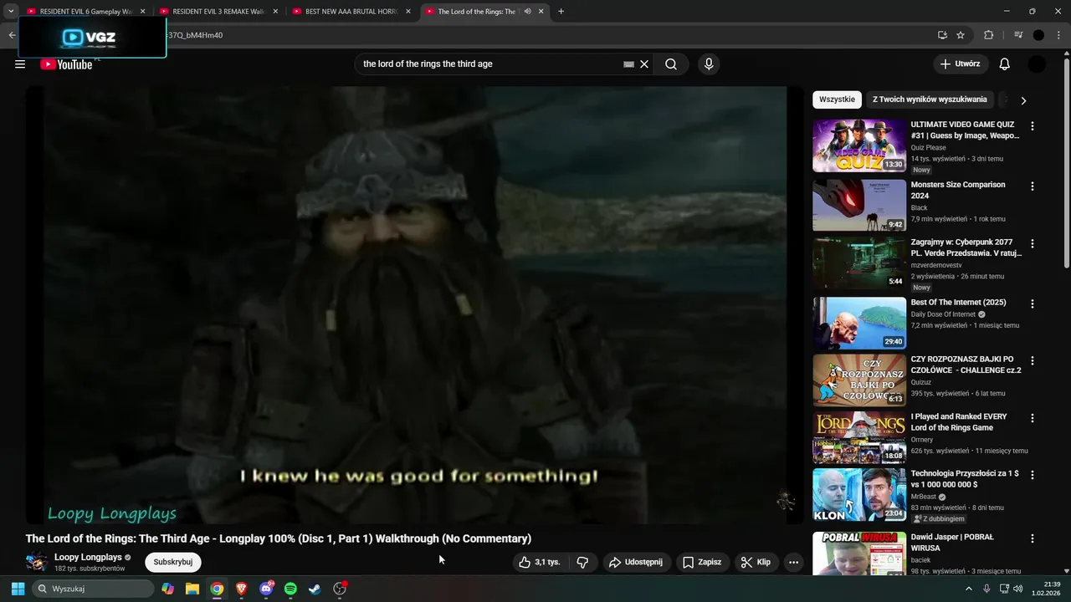This screenshot has height=602, width=1071.
Task: Select Z Twoich wyników wyszukiwania chip
Action: [930, 99]
